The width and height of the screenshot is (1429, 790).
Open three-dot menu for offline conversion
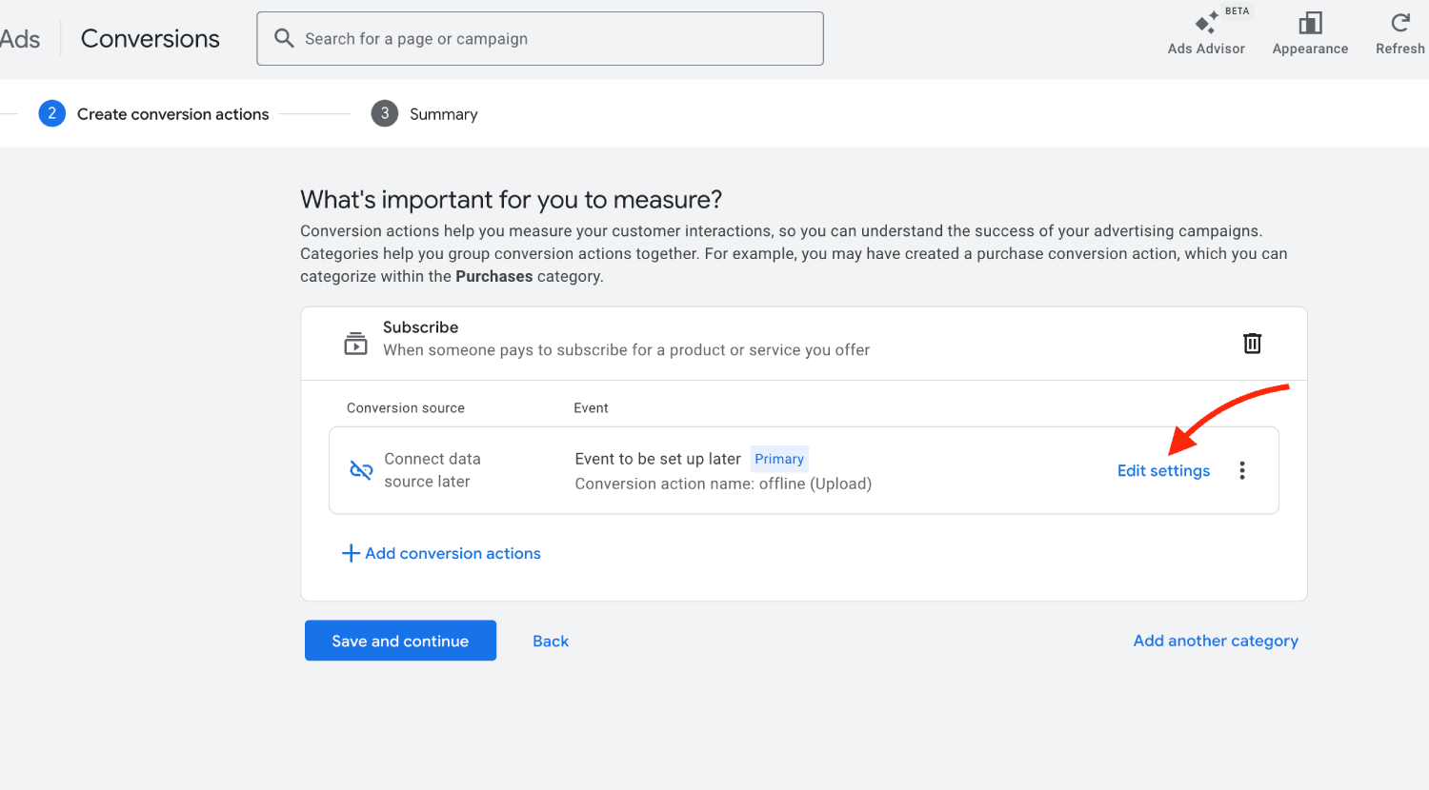click(1241, 470)
